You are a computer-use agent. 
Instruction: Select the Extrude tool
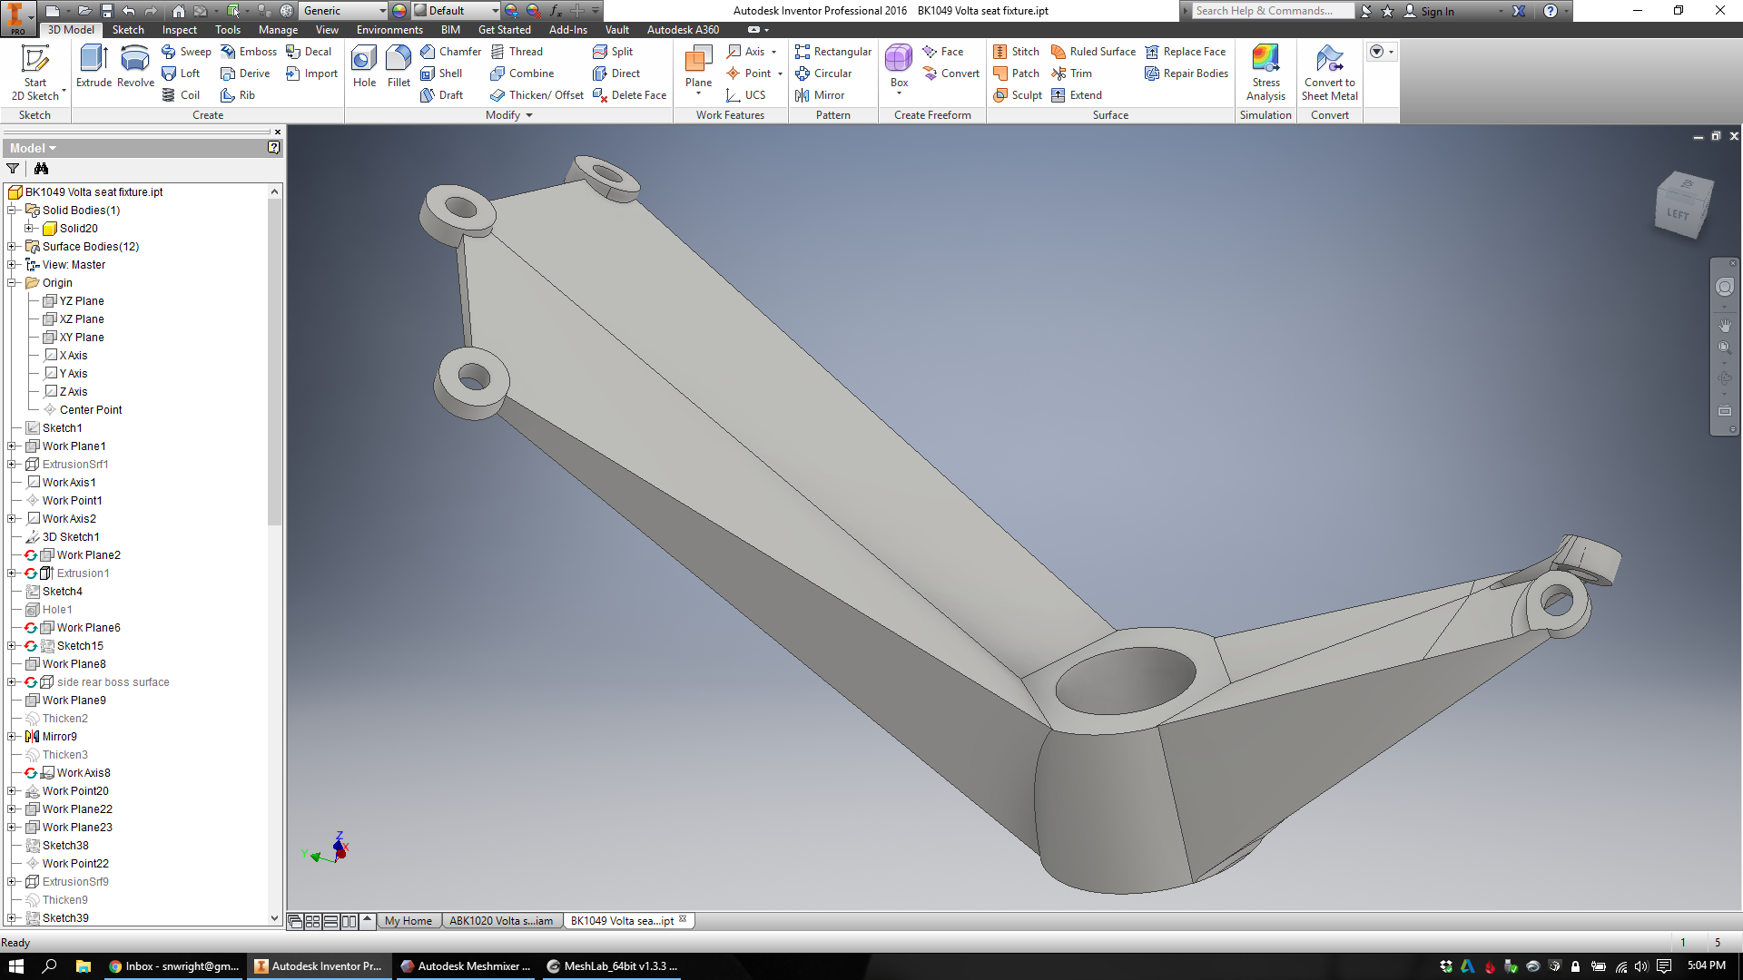point(94,66)
